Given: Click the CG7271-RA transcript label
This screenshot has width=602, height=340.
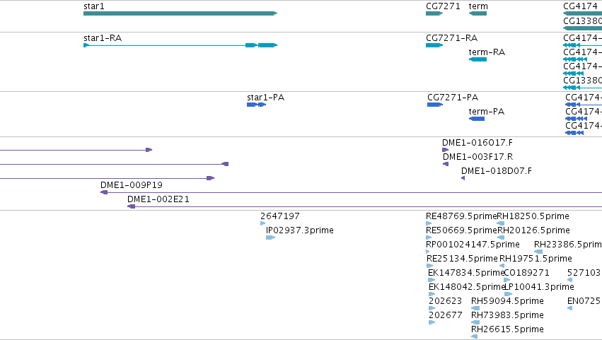Looking at the screenshot, I should (x=451, y=38).
